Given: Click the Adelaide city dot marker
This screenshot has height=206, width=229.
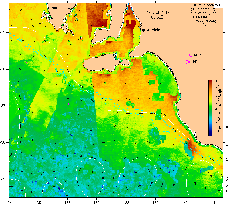Looking at the screenshot, I should point(144,30).
